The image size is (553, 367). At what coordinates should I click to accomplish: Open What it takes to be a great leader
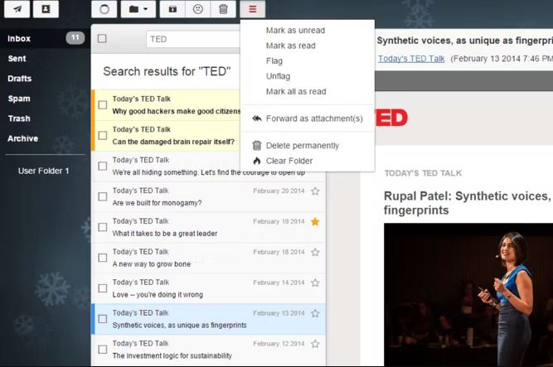[x=208, y=227]
